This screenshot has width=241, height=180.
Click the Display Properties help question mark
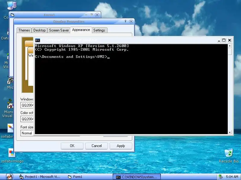(x=125, y=21)
